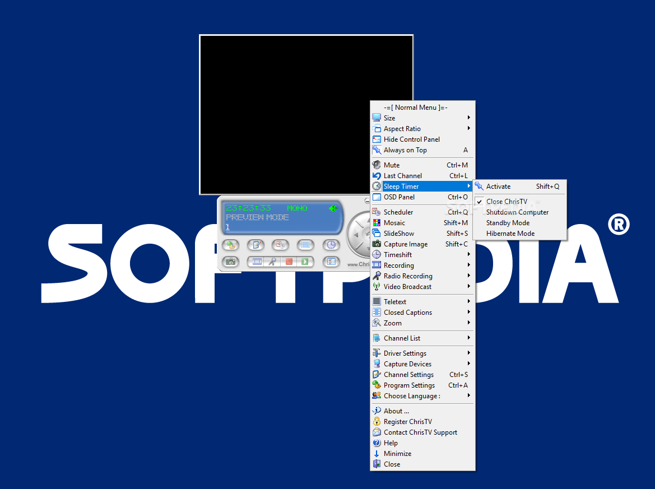Select the checked Close ChrisTV sleep option
The width and height of the screenshot is (655, 489).
tap(519, 201)
